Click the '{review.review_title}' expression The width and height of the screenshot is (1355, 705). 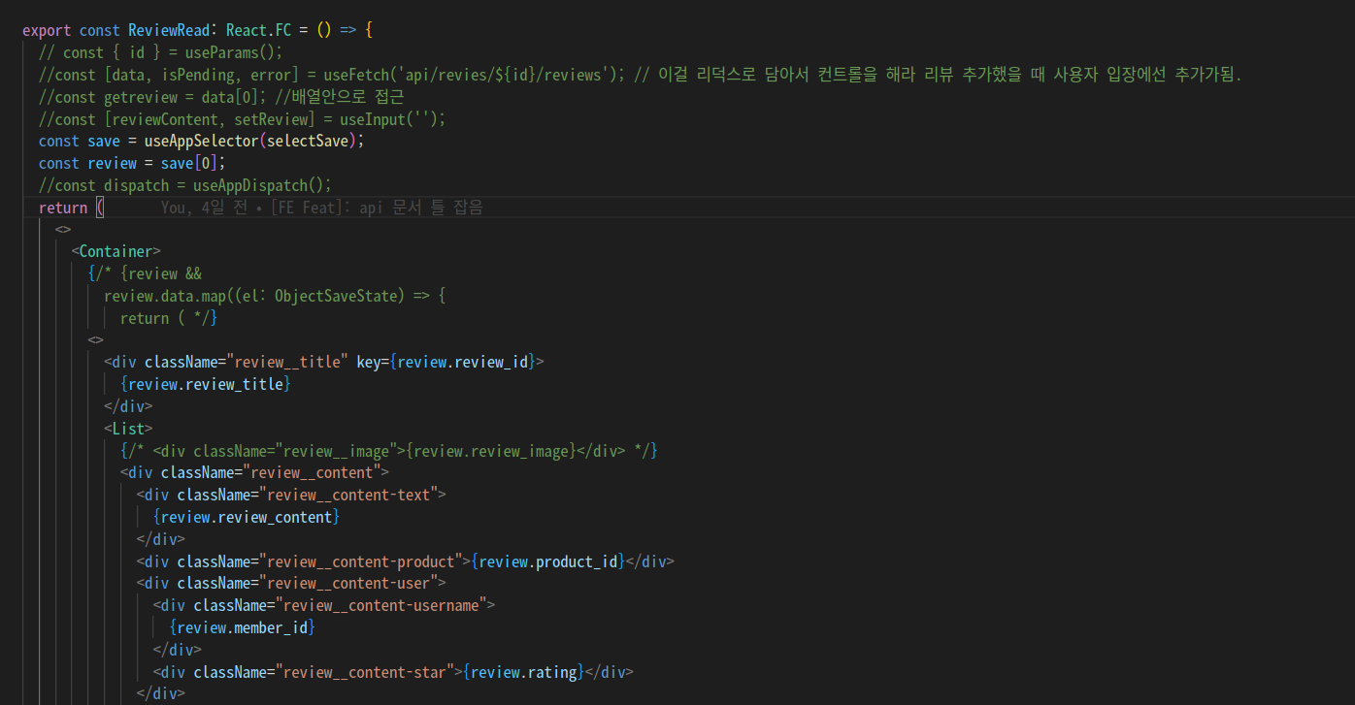tap(205, 384)
